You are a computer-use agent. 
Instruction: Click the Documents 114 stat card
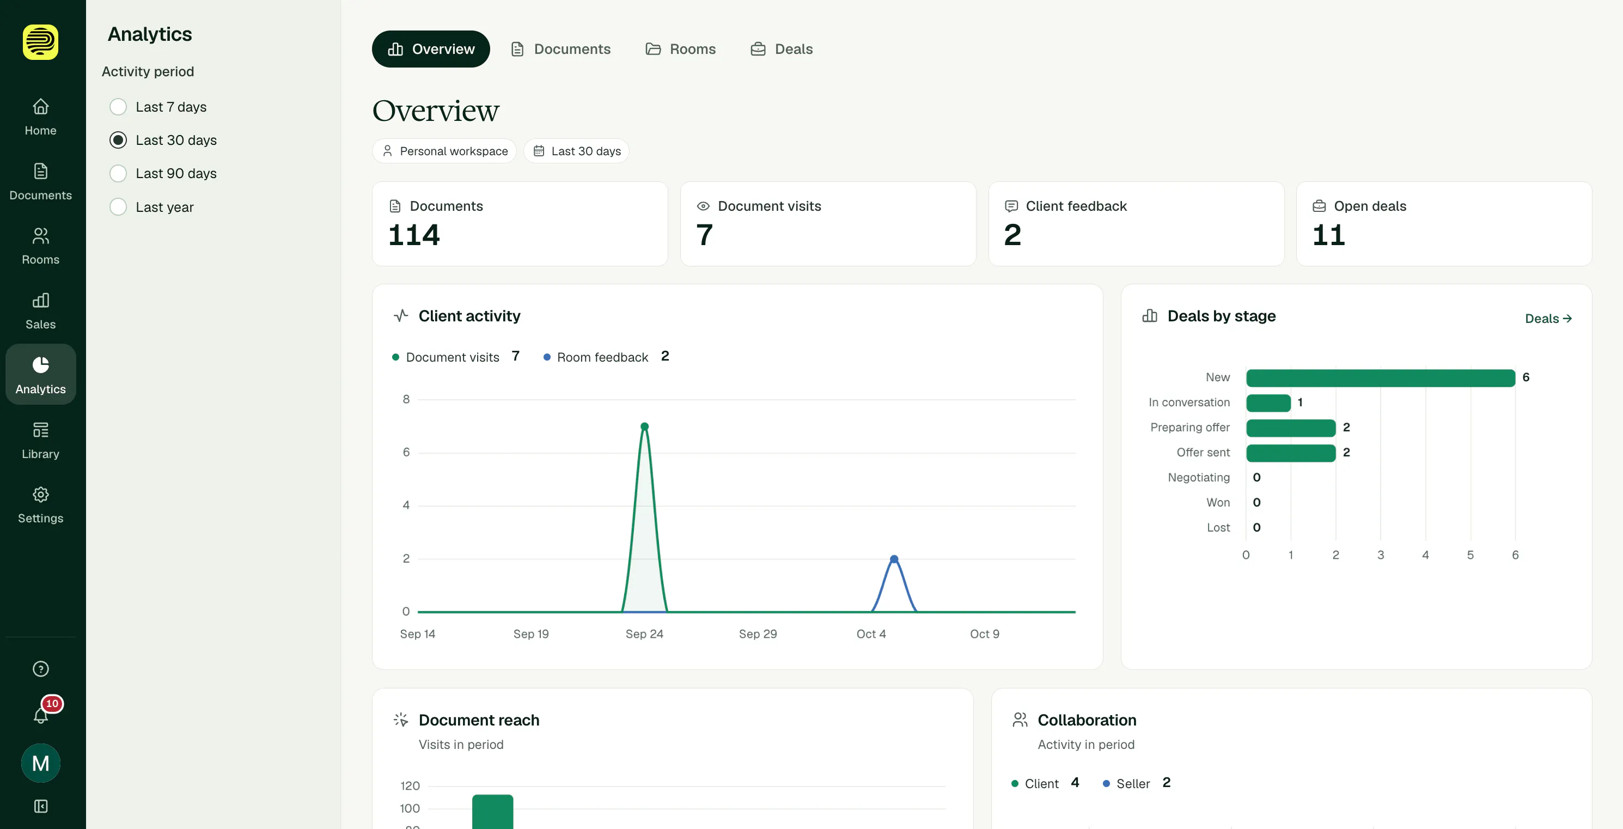point(520,224)
